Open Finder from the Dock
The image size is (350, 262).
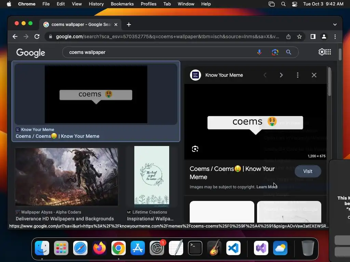42,248
